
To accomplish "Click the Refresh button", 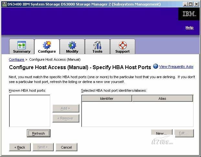I will (x=39, y=133).
